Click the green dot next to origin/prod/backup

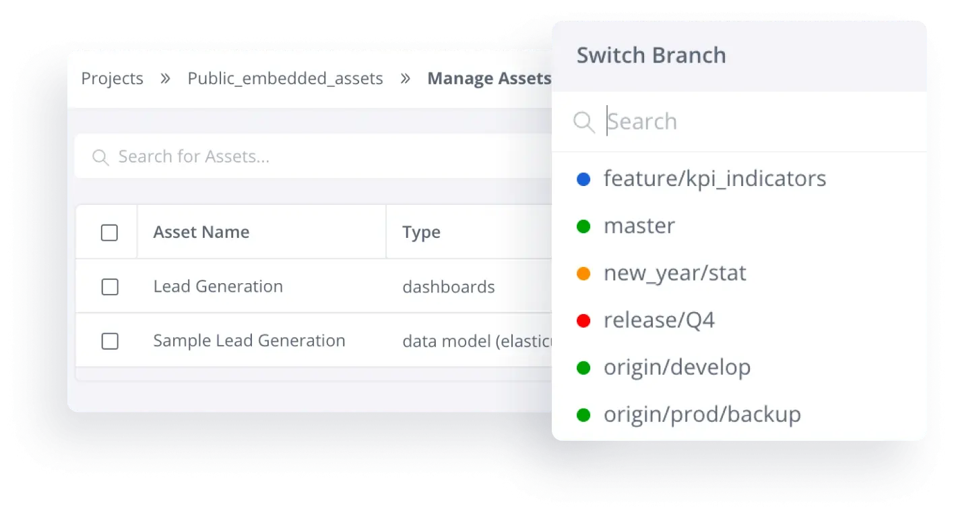pyautogui.click(x=583, y=415)
